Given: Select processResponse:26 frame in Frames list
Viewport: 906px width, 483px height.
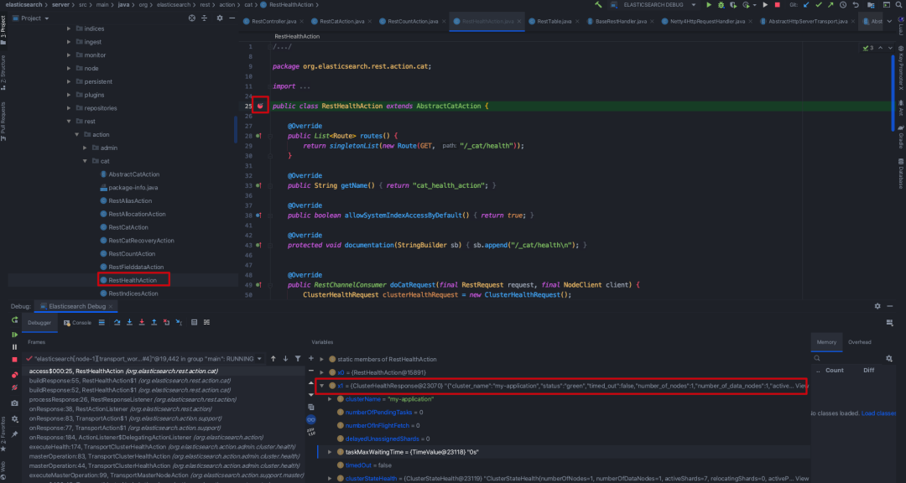Looking at the screenshot, I should (133, 399).
